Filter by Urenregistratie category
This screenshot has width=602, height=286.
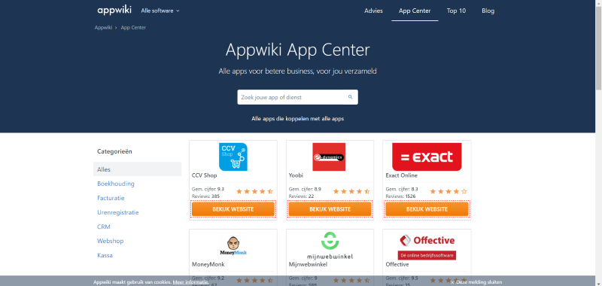[118, 212]
